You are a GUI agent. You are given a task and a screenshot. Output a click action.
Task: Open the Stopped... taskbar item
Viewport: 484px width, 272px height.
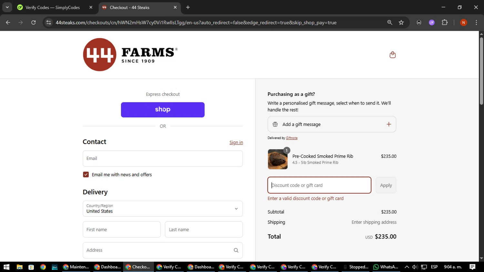point(356,267)
